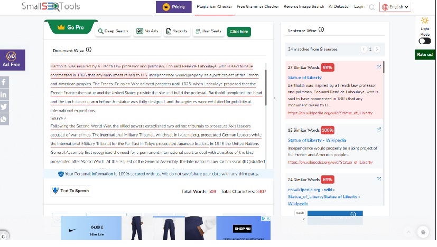The image size is (437, 247).
Task: Select Reports pro feature
Action: [x=176, y=31]
